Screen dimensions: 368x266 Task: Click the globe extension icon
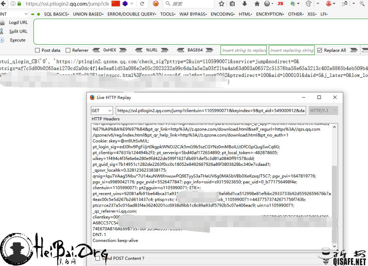[x=267, y=3]
